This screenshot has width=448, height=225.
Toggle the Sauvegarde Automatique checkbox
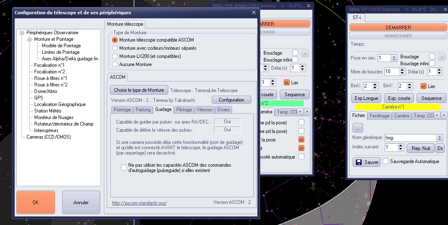386,161
